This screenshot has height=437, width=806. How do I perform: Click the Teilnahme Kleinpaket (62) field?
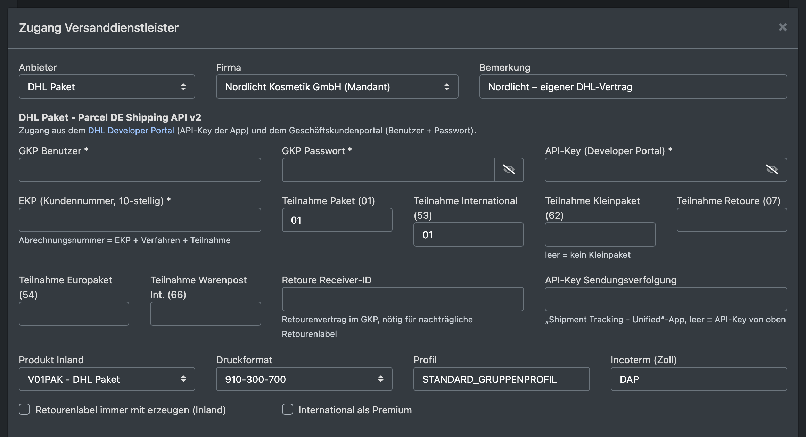tap(600, 234)
